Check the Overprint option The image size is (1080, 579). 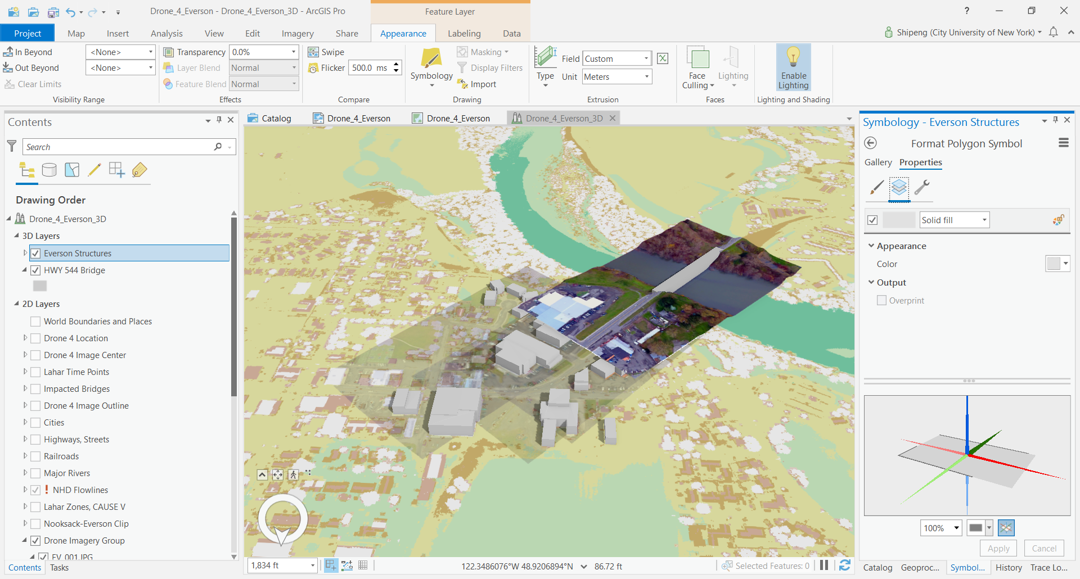pyautogui.click(x=881, y=300)
